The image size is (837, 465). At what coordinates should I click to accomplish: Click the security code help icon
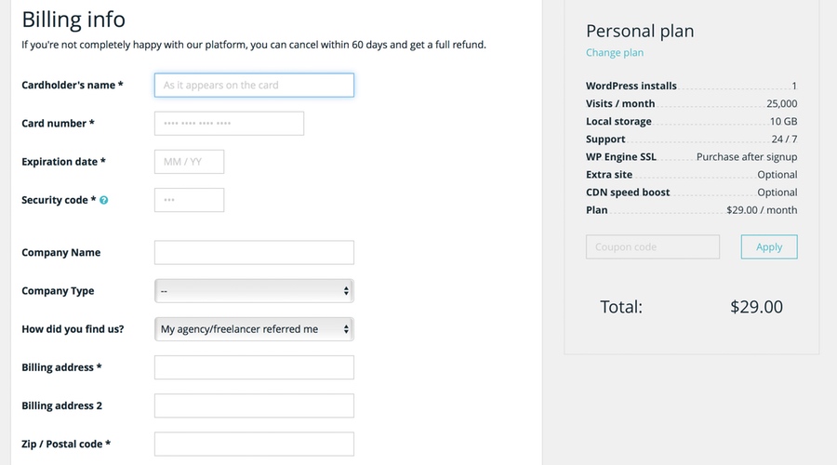tap(103, 200)
